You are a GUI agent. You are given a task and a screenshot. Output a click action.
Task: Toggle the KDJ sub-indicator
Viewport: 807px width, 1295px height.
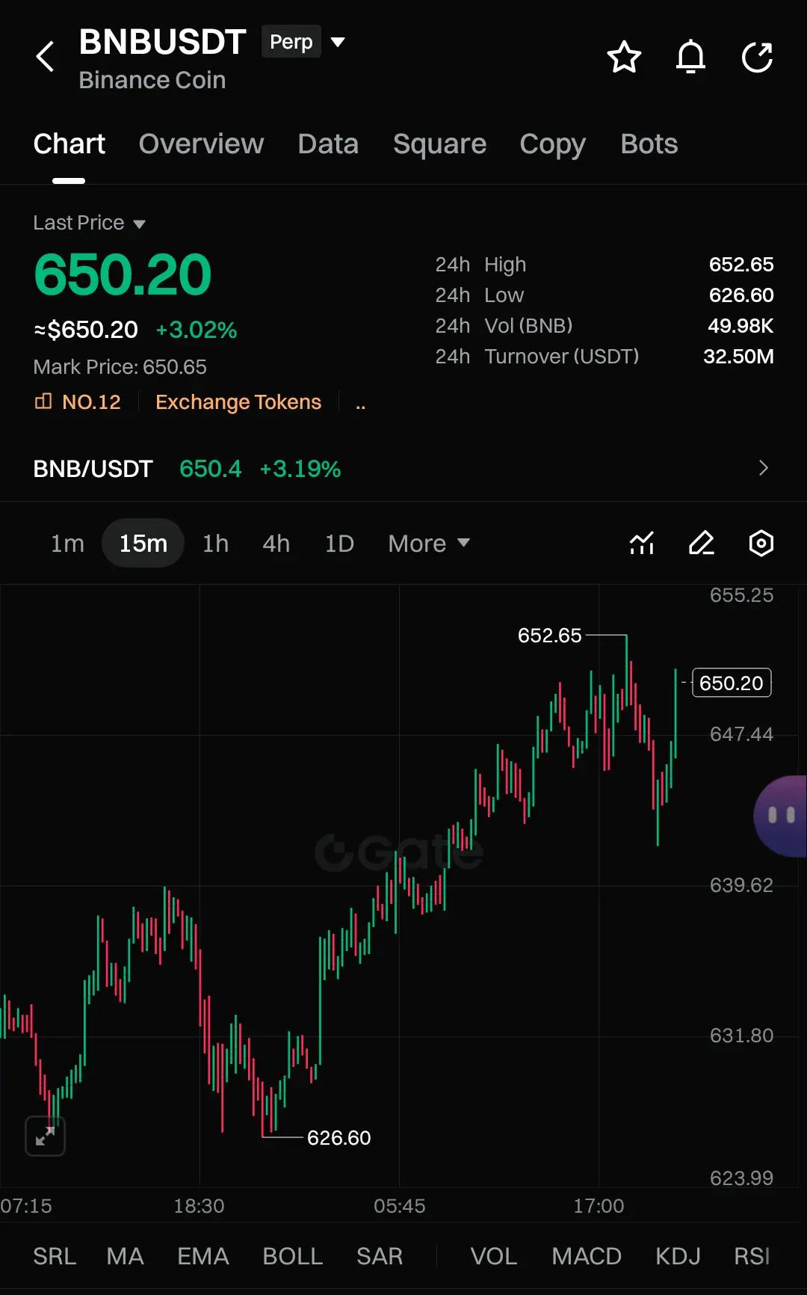(x=678, y=1256)
